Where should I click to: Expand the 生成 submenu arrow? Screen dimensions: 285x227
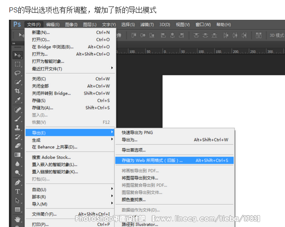[x=112, y=139]
